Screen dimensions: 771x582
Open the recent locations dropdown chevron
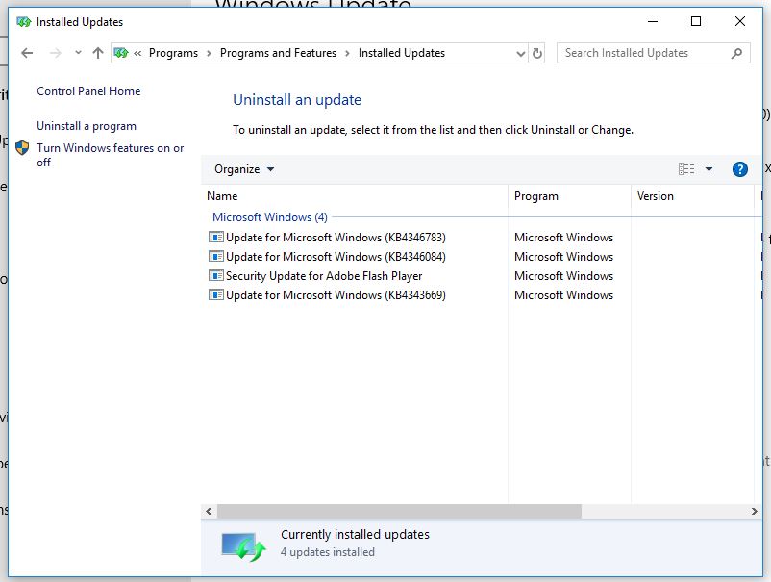point(78,52)
